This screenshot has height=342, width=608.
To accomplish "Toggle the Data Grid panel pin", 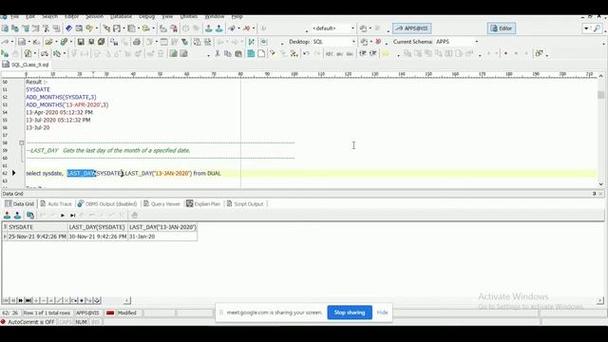I will coord(594,194).
